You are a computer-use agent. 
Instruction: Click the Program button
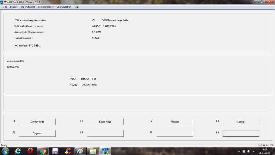[x=175, y=122]
